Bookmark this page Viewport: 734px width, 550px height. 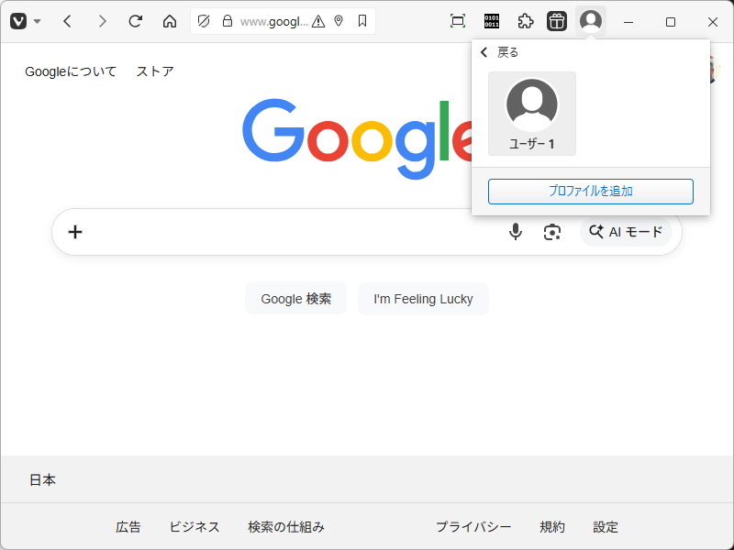click(362, 21)
